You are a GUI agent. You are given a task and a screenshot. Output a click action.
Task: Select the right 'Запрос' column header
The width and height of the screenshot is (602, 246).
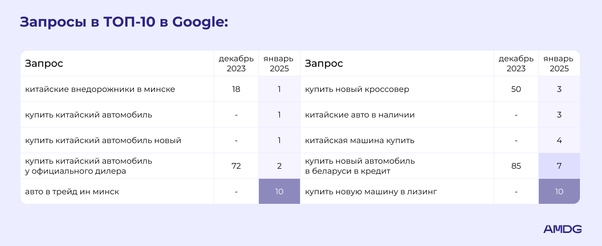(324, 64)
